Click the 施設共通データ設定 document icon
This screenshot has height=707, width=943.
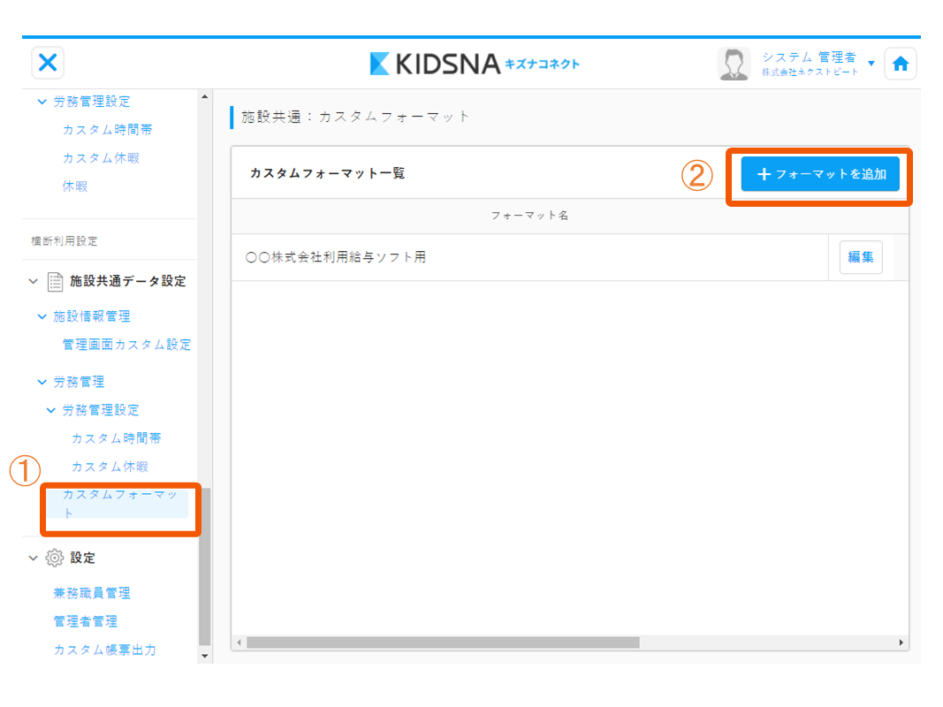(55, 281)
